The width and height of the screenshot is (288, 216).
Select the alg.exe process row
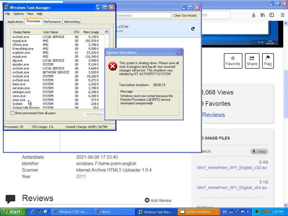[57, 60]
